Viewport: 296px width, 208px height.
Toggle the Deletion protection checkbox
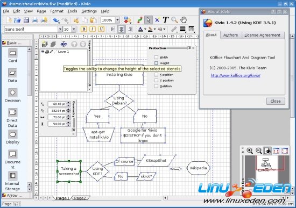156,86
